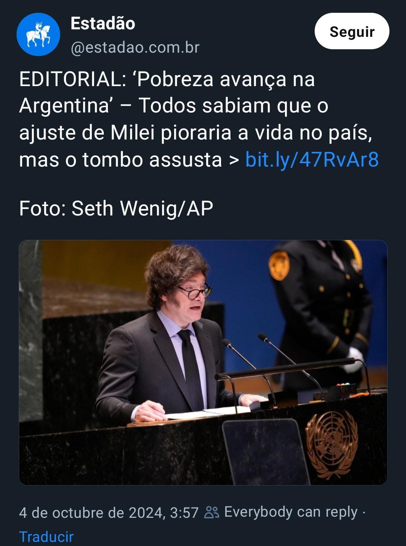The width and height of the screenshot is (406, 546).
Task: Select the Foto: Seth Wenig/AP credit line
Action: click(116, 208)
